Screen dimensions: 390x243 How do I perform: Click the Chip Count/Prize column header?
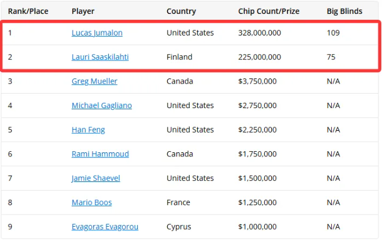[x=269, y=11]
